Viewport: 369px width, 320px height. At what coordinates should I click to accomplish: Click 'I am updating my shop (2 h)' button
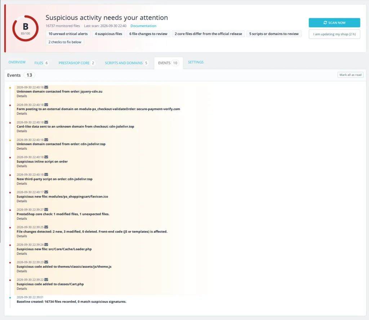(x=334, y=34)
